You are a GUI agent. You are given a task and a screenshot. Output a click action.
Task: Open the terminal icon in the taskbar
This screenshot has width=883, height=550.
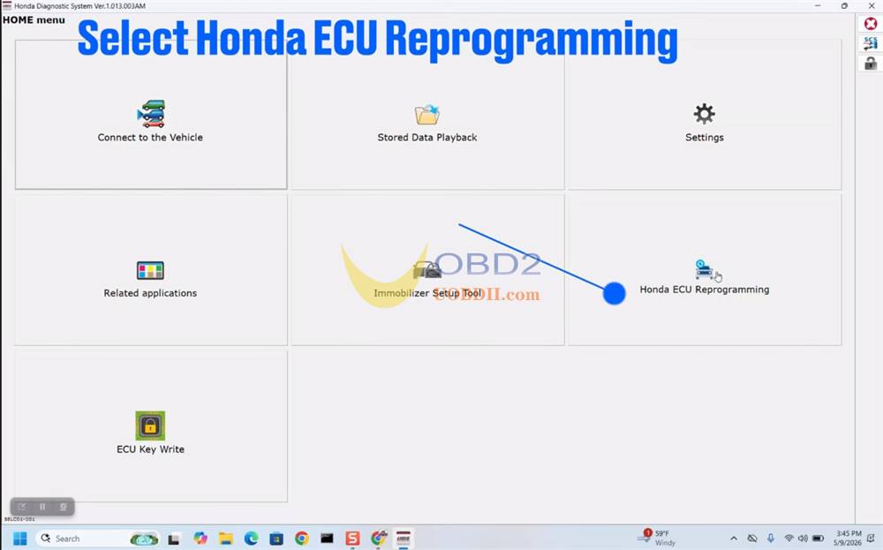click(x=328, y=539)
